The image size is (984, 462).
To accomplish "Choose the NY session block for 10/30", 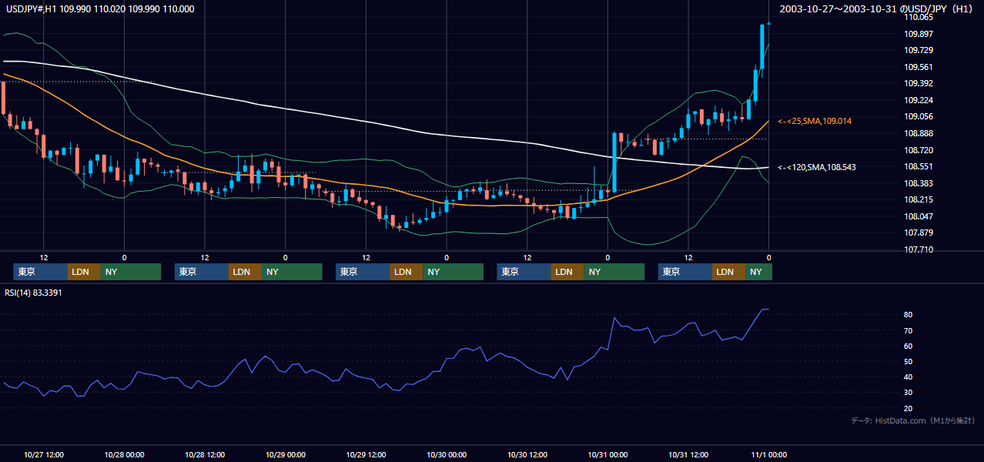I will [614, 272].
